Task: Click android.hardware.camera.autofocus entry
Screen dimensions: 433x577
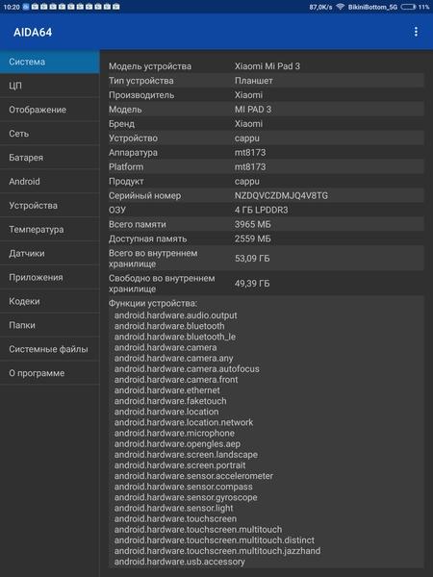Action: (x=187, y=368)
